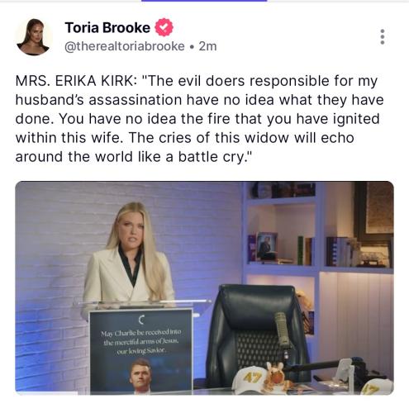Image resolution: width=409 pixels, height=413 pixels.
Task: Visit the @therealtoriabrooke handle
Action: (x=125, y=46)
